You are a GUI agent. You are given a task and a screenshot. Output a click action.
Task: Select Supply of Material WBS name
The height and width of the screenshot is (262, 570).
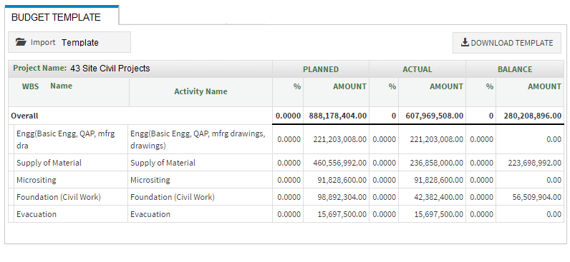pyautogui.click(x=49, y=163)
